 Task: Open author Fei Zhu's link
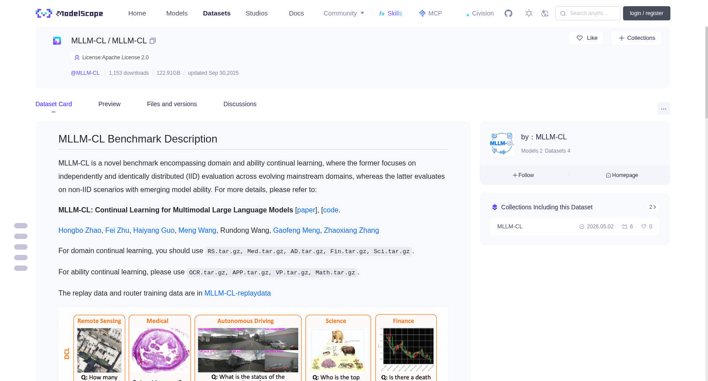pos(117,231)
